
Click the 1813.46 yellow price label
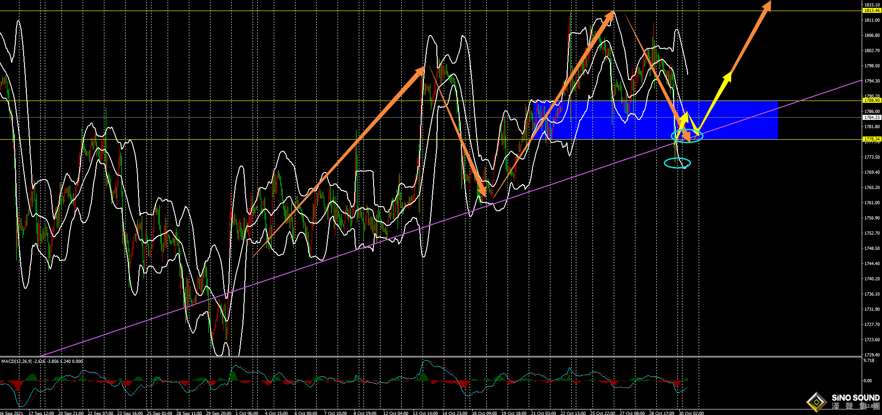pos(872,10)
